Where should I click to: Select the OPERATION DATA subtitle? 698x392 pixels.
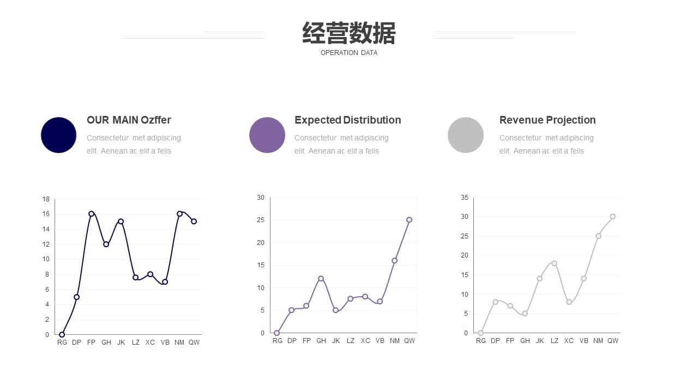click(x=349, y=53)
